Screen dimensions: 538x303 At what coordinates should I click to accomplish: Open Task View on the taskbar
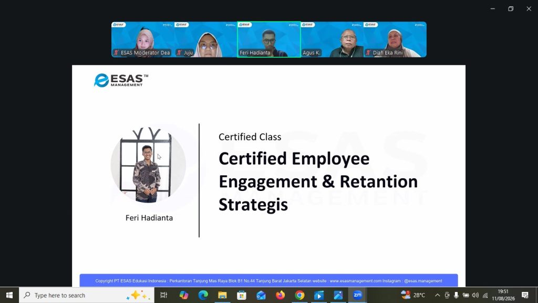[164, 295]
